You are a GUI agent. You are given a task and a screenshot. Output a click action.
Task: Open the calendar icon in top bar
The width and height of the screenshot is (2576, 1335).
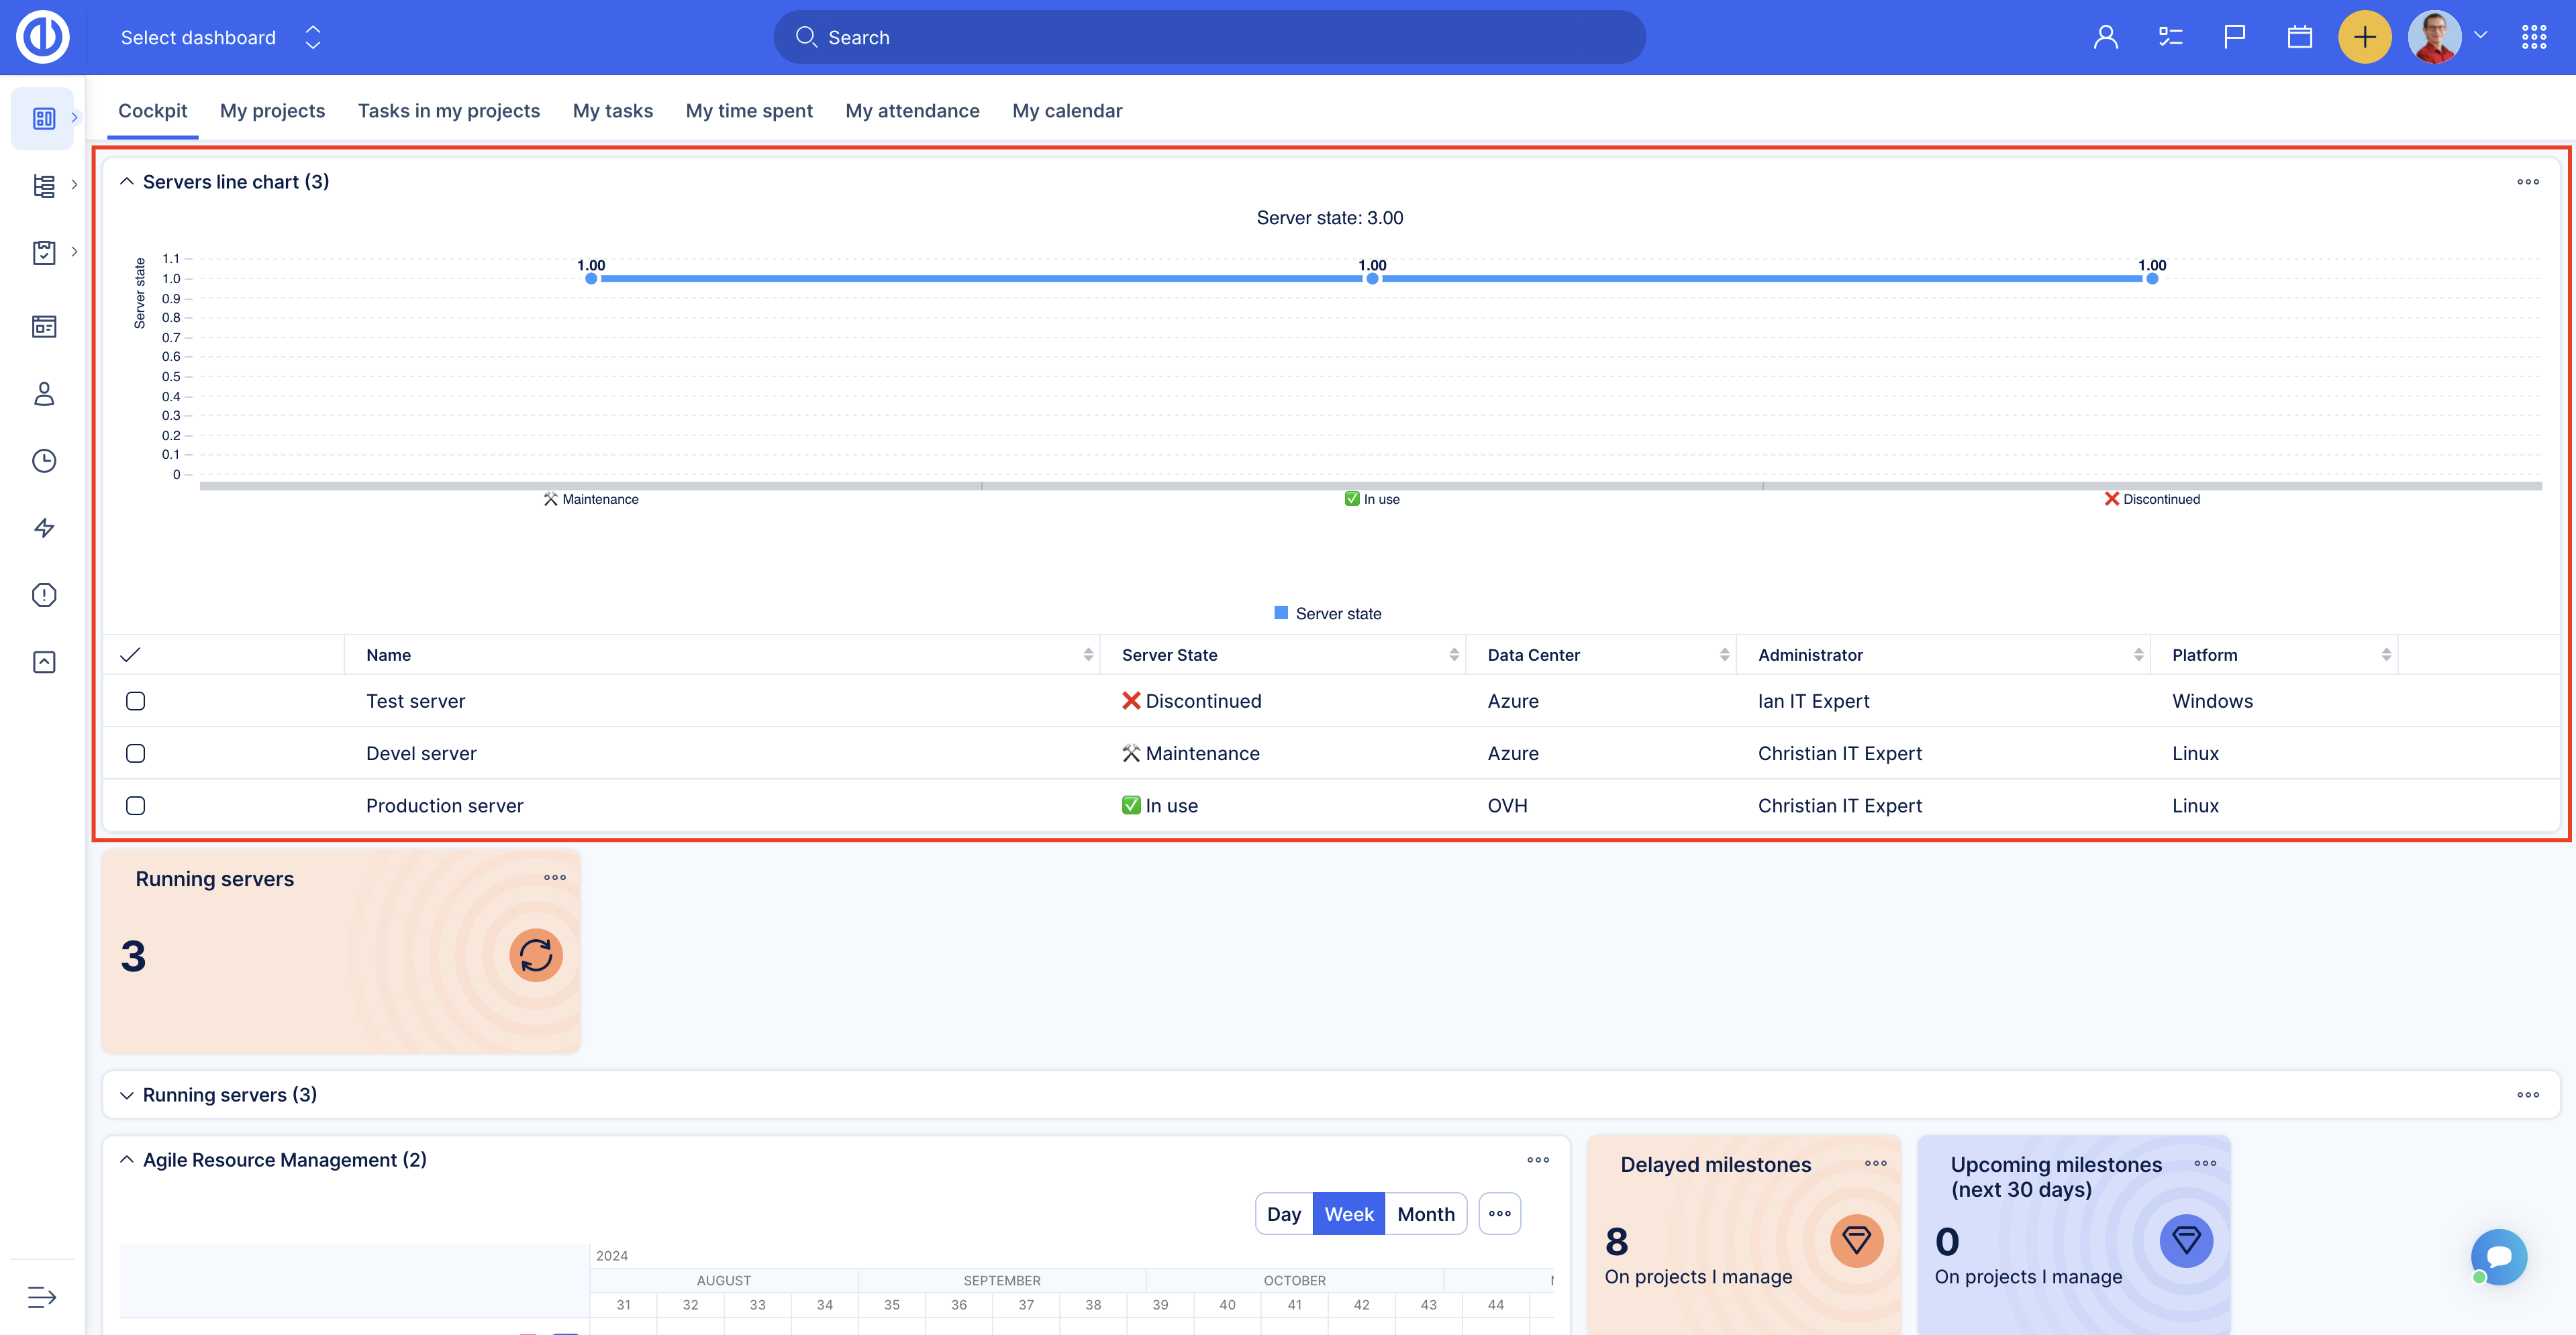pos(2299,38)
